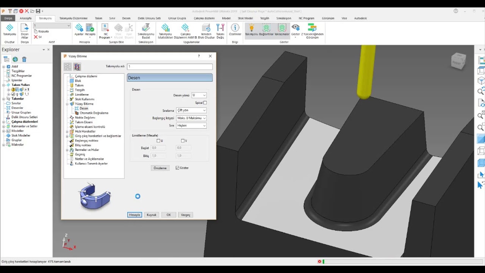
Task: Open the Özellikler info icon
Action: click(x=235, y=28)
